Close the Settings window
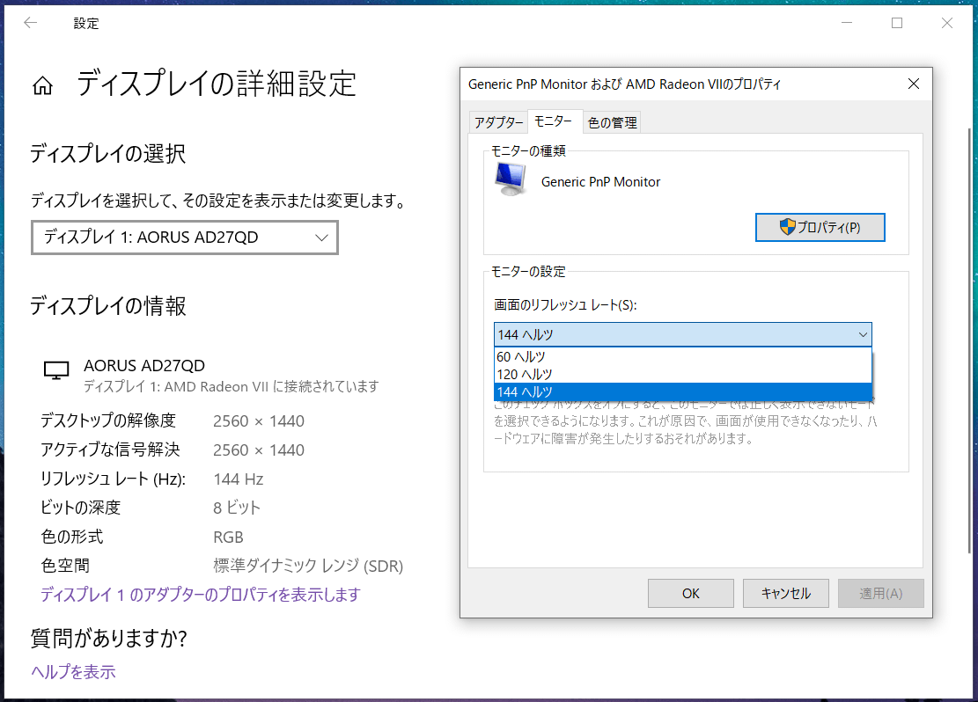Viewport: 978px width, 702px height. [947, 24]
